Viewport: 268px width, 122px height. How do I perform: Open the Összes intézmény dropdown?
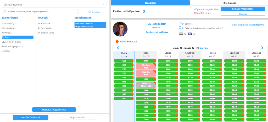coord(54,5)
